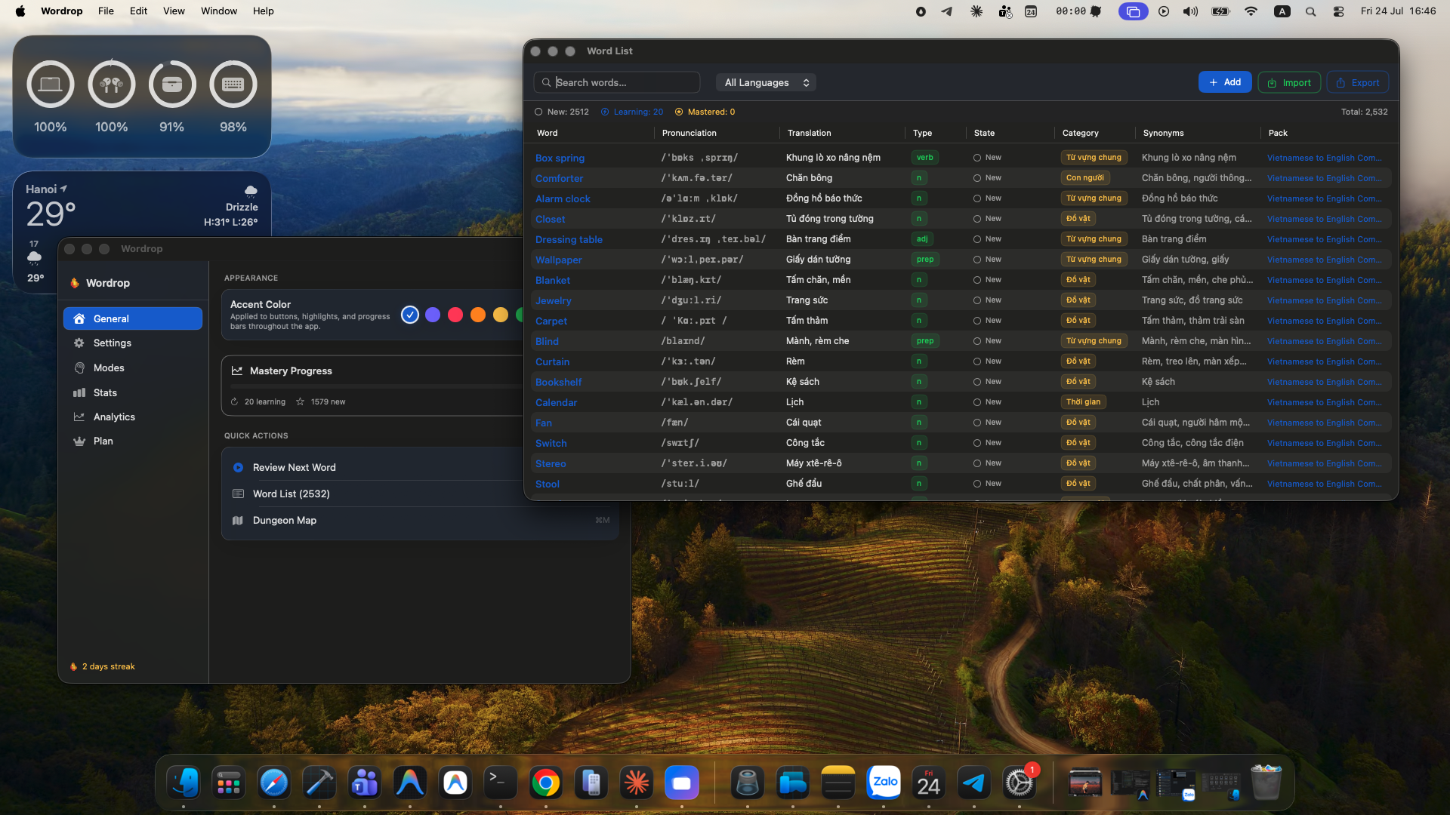Click the Wi-Fi icon in menu bar
Viewport: 1450px width, 815px height.
click(1251, 11)
